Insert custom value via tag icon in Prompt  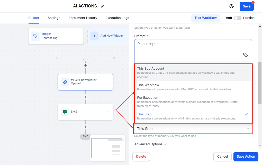(245, 55)
